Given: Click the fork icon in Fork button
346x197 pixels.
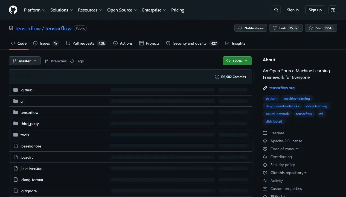Looking at the screenshot, I should click(x=275, y=28).
